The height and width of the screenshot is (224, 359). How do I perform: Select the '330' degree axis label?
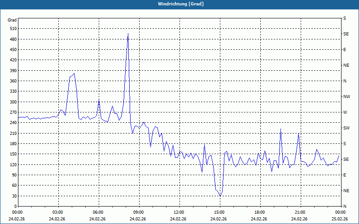[13, 91]
